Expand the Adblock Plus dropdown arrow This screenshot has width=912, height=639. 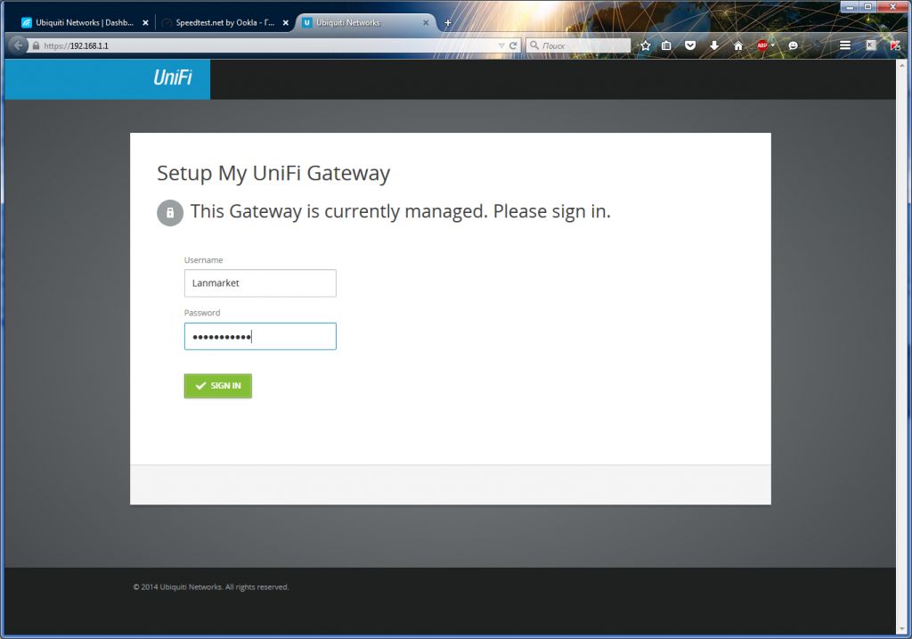773,45
